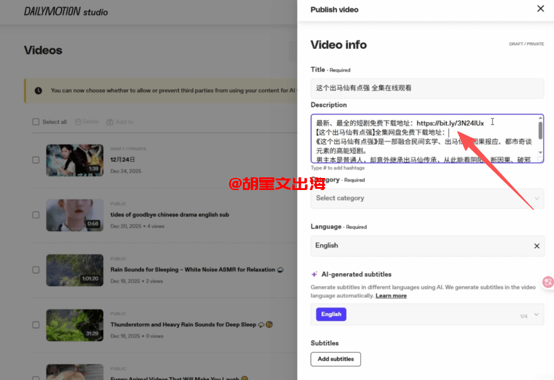Screen dimensions: 554x380
Task: Click the Add to button
Action: coord(120,122)
